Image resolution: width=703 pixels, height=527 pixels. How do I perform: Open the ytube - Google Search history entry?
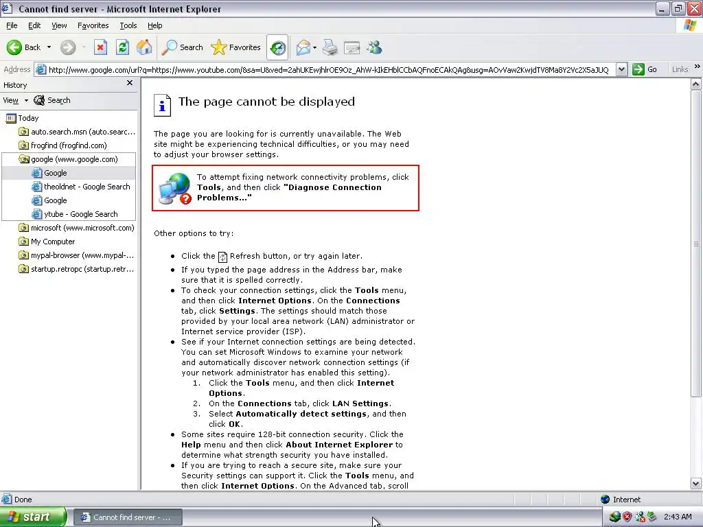75,214
